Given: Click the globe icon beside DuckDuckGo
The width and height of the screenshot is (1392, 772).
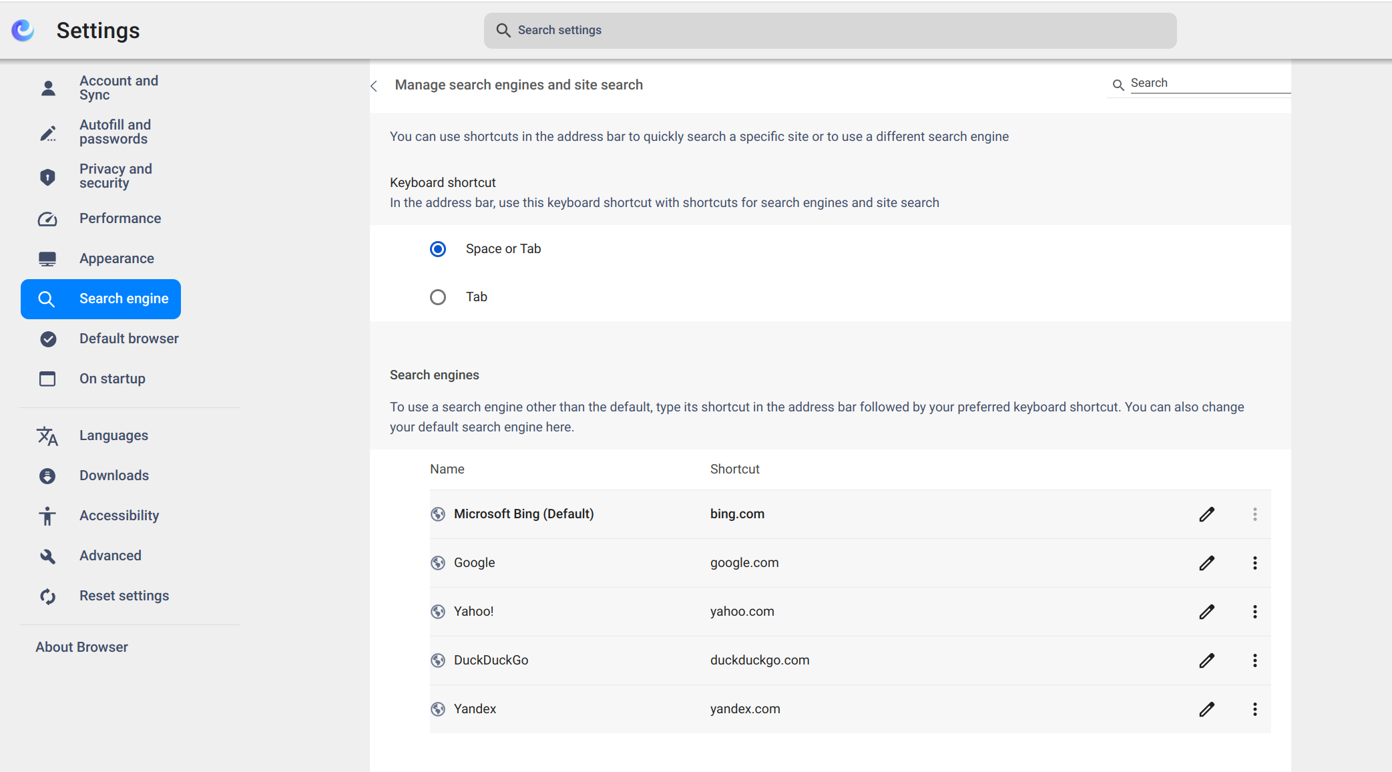Looking at the screenshot, I should pyautogui.click(x=438, y=660).
